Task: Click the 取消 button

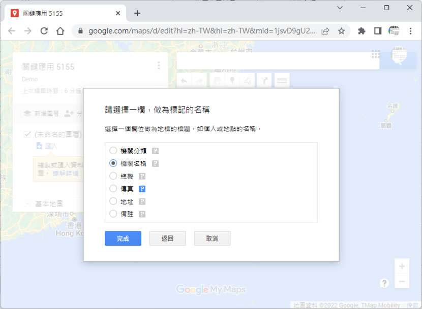Action: (212, 238)
